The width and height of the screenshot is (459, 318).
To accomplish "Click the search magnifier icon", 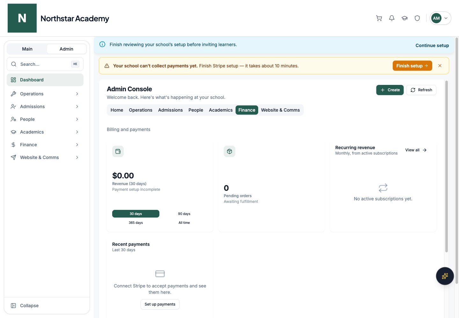I will [x=14, y=64].
